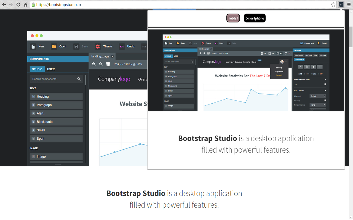This screenshot has width=353, height=220.
Task: Click the Preview (on) icon in popup
Action: click(301, 43)
